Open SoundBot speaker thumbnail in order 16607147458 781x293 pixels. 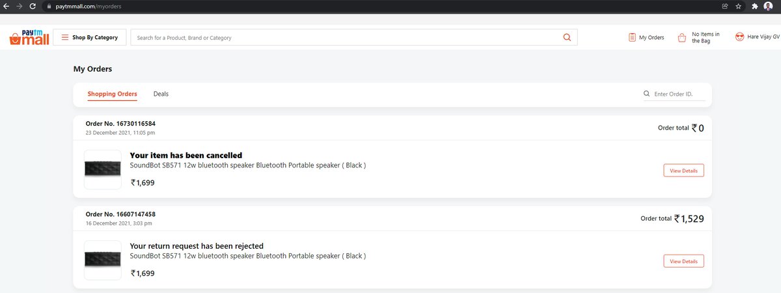point(103,260)
